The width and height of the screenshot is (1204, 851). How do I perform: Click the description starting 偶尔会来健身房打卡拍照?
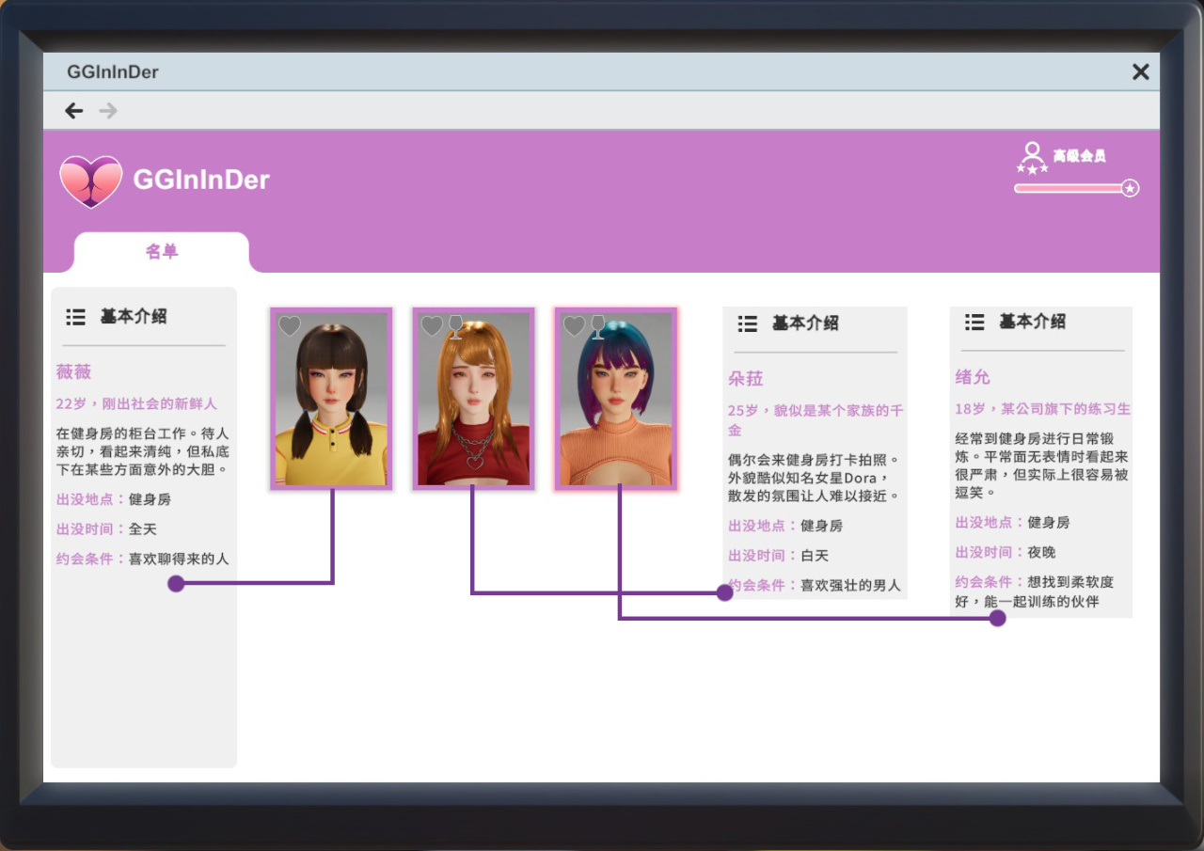click(815, 477)
